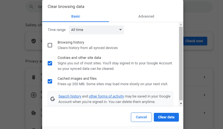The height and width of the screenshot is (129, 223).
Task: Click the dialog vertical scrollbar thumb
Action: click(181, 64)
